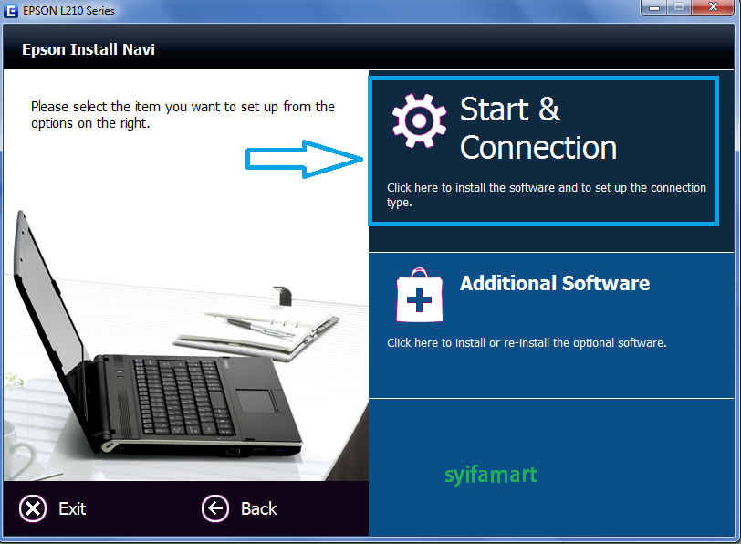Click the EPSON title bar app icon
Image resolution: width=741 pixels, height=544 pixels.
coord(10,11)
